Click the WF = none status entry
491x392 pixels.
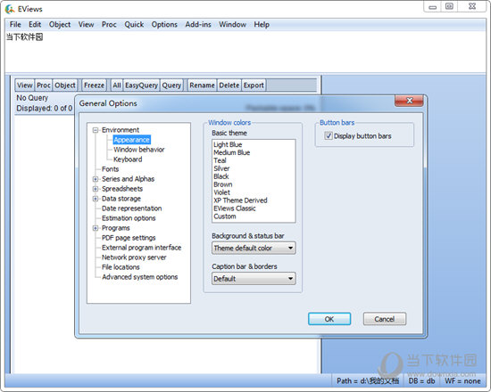click(462, 380)
